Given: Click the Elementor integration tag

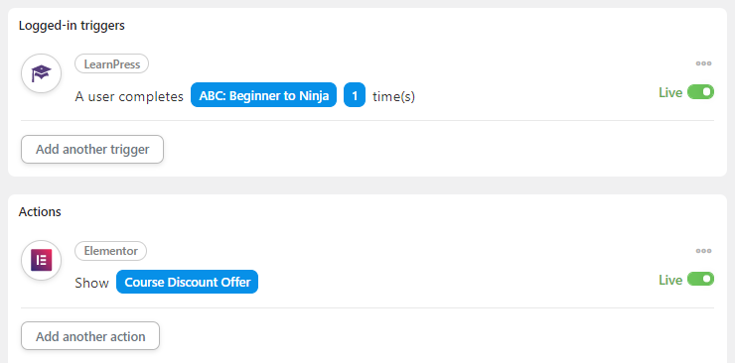Looking at the screenshot, I should pos(110,251).
